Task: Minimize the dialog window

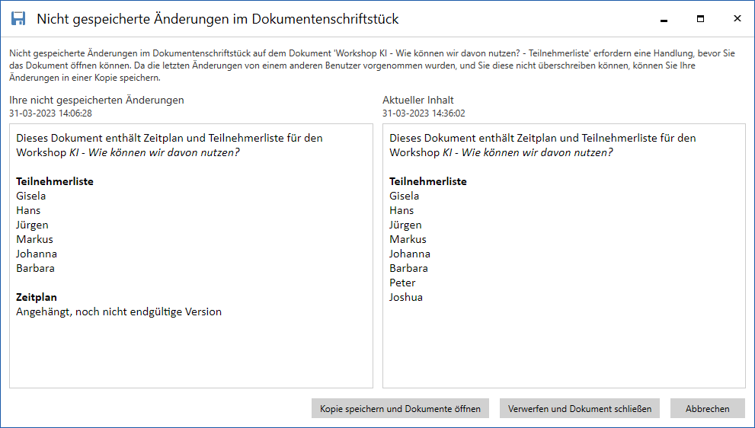Action: [664, 19]
